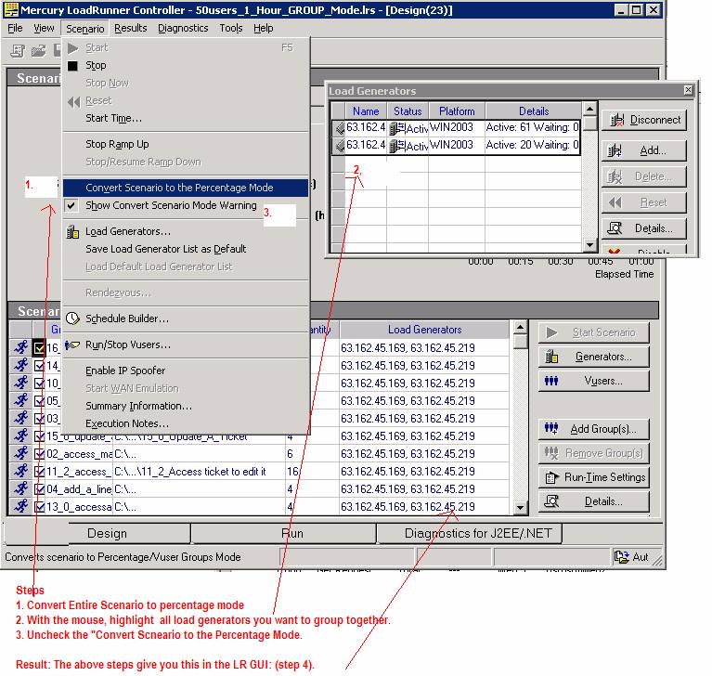Choose Stop Ramp Up menu item
Viewport: 712px width, 676px height.
pos(186,144)
